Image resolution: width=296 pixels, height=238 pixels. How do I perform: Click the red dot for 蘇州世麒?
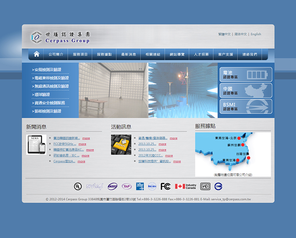pos(243,145)
